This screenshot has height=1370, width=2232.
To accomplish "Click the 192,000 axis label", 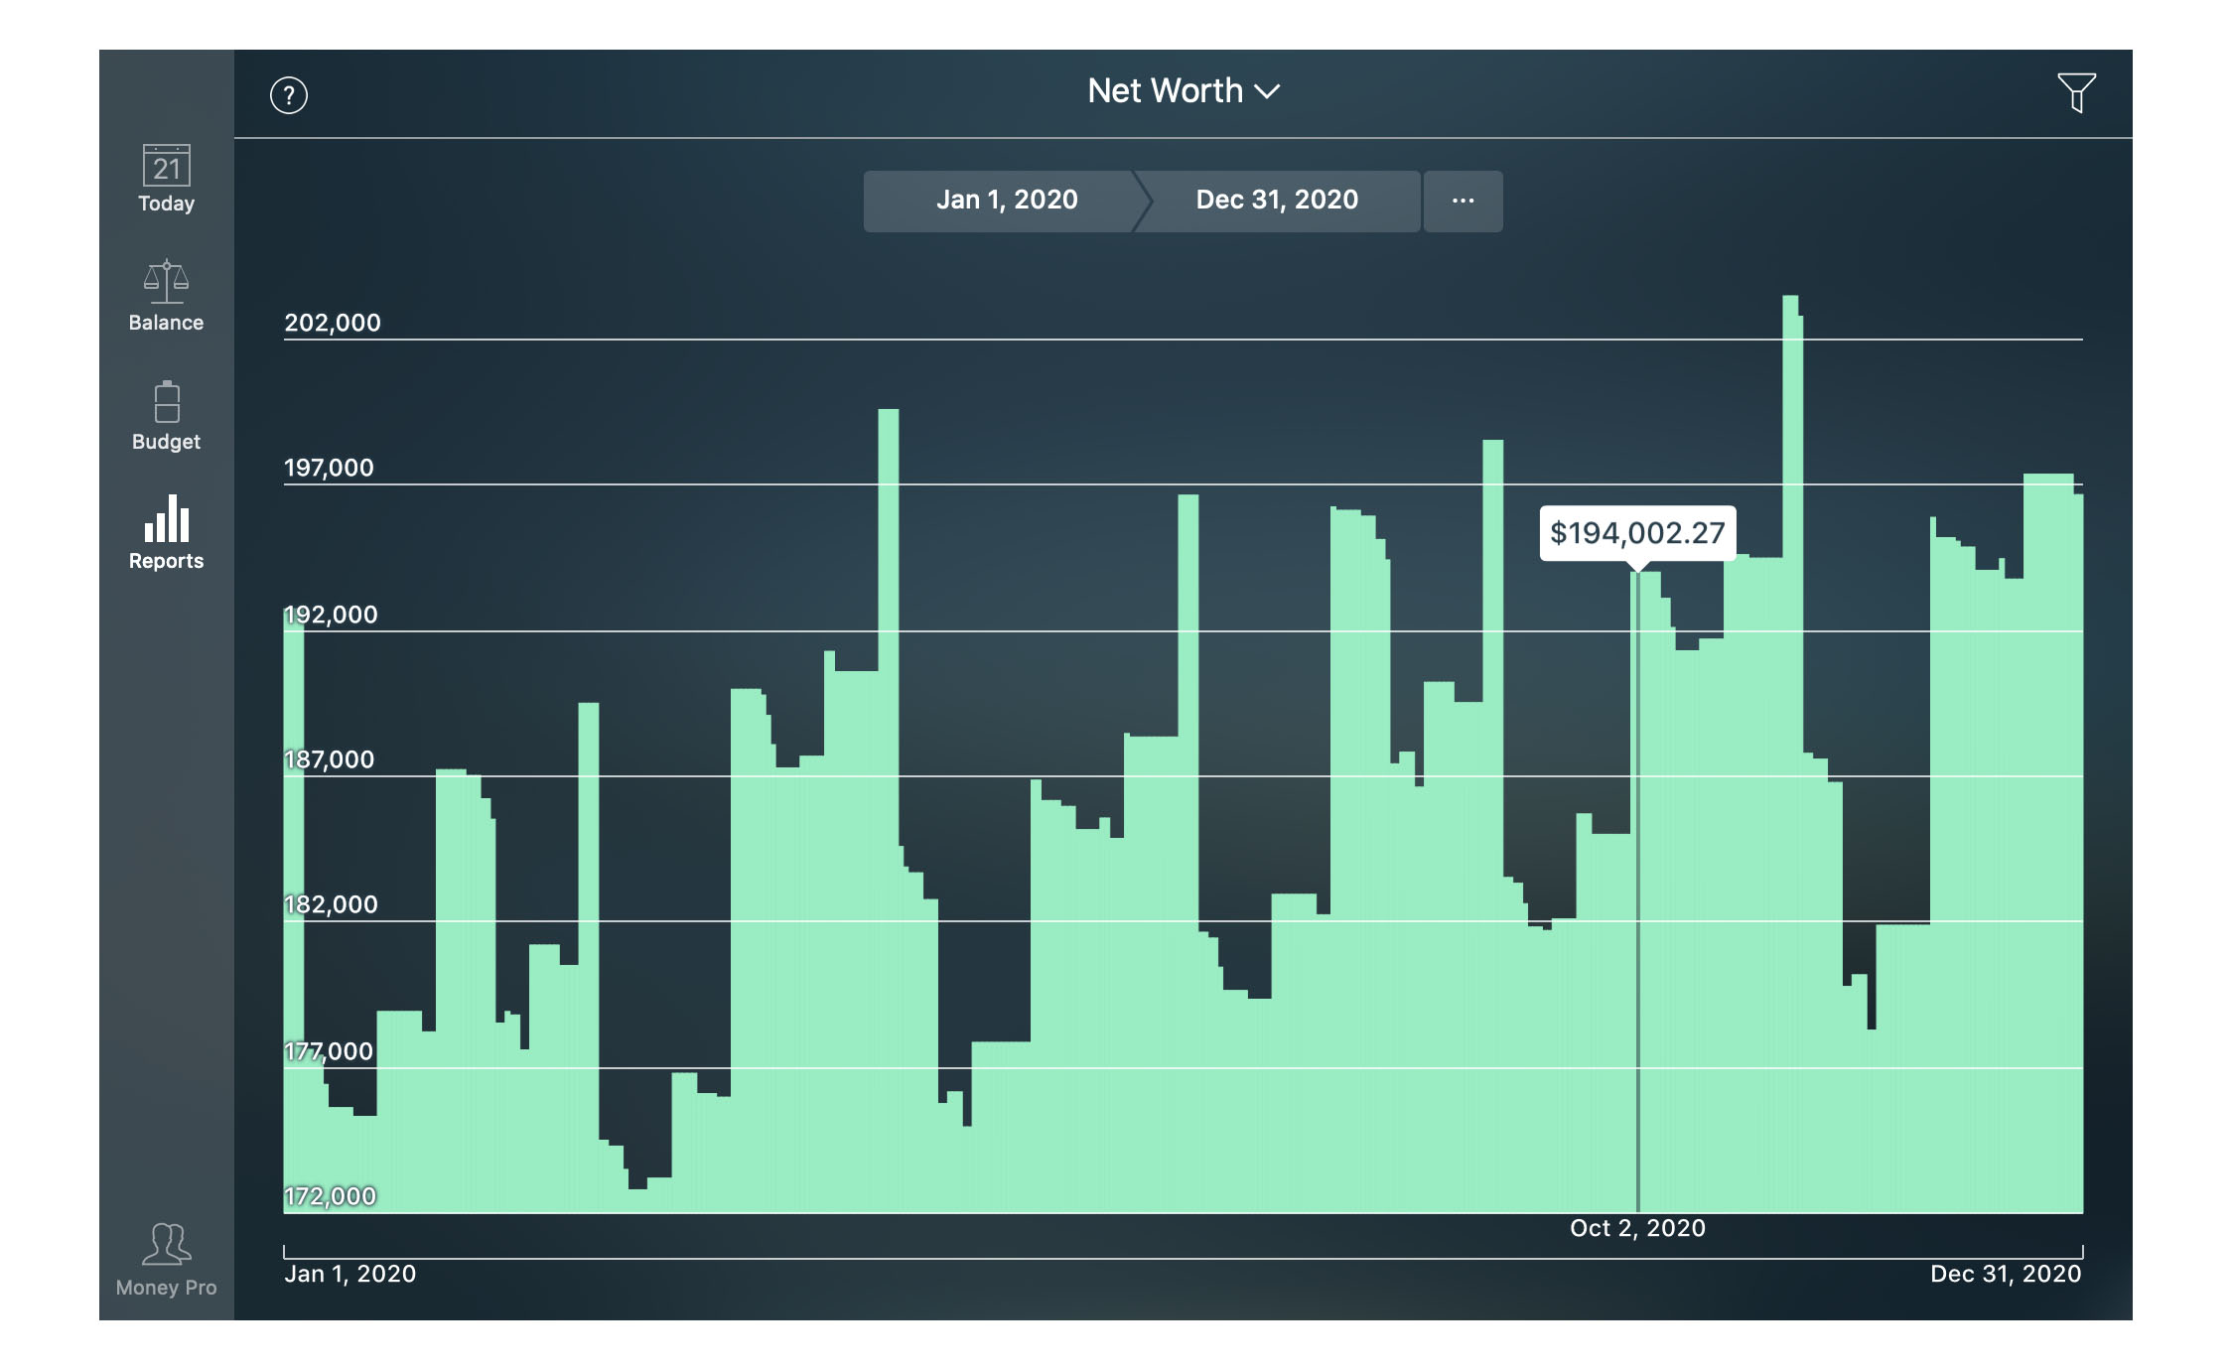I will tap(331, 615).
